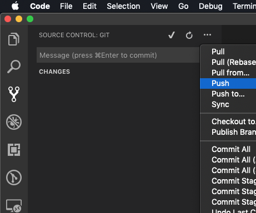Viewport: 256px width, 213px height.
Task: Collapse the CHANGES section header
Action: pos(54,72)
